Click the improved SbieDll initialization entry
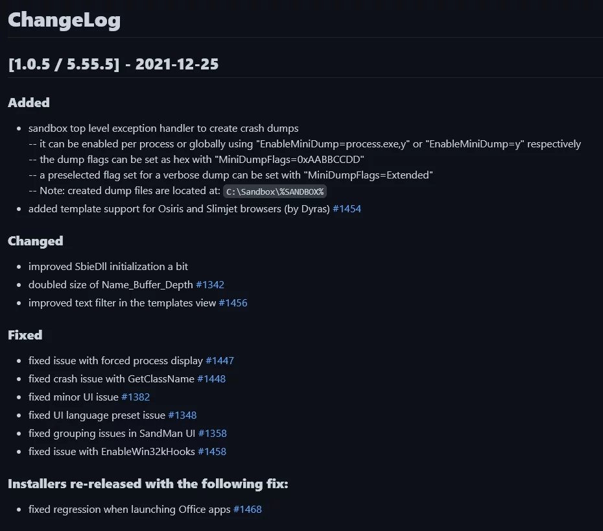The width and height of the screenshot is (603, 531). (108, 266)
